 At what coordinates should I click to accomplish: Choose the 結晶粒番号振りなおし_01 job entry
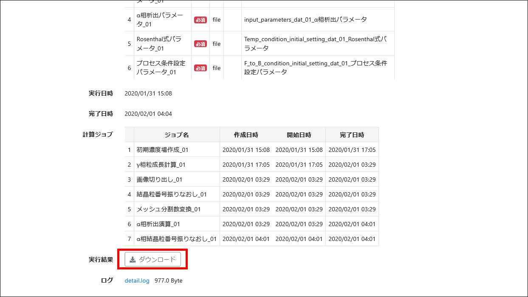click(172, 194)
